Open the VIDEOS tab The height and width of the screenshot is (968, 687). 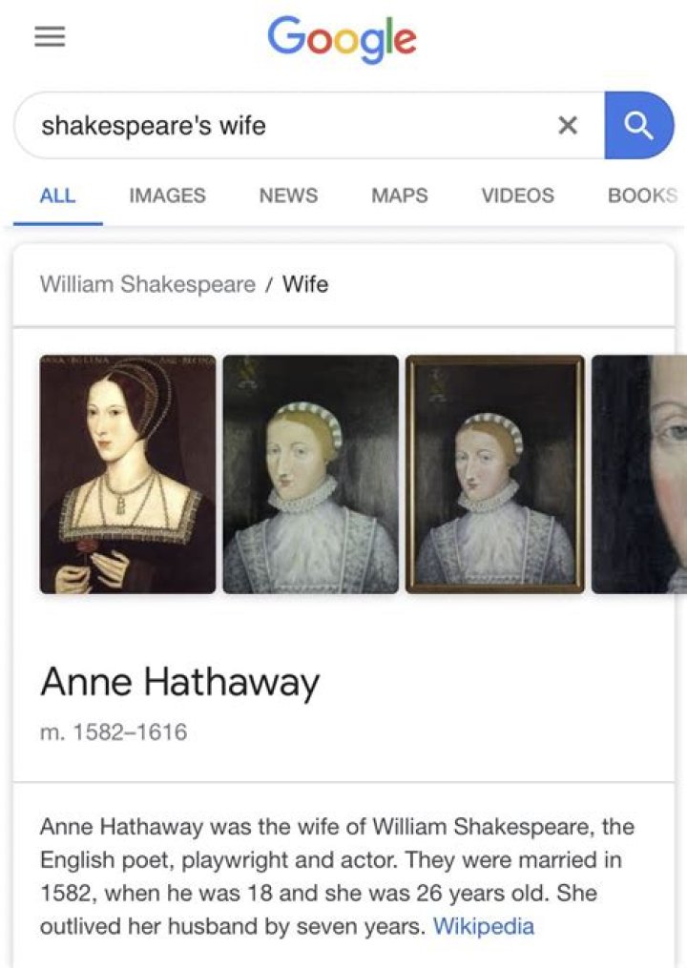click(x=518, y=196)
